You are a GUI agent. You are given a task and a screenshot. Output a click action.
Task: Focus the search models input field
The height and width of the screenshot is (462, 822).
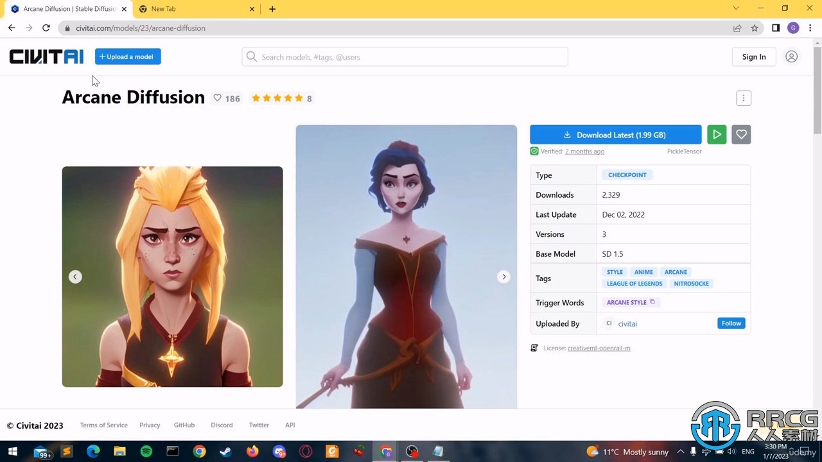point(405,56)
